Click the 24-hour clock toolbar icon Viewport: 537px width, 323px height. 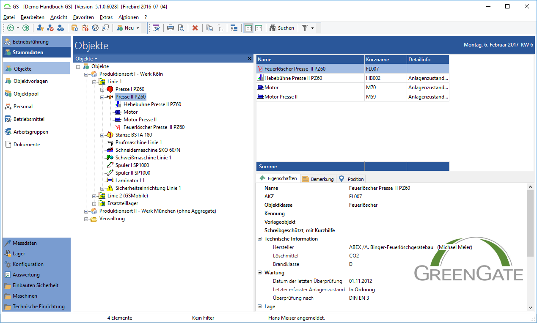[95, 28]
